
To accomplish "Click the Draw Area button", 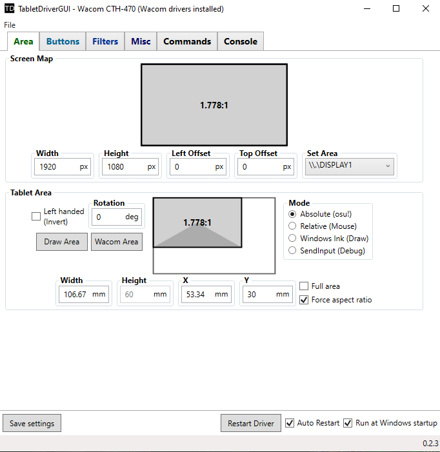I will coord(62,242).
